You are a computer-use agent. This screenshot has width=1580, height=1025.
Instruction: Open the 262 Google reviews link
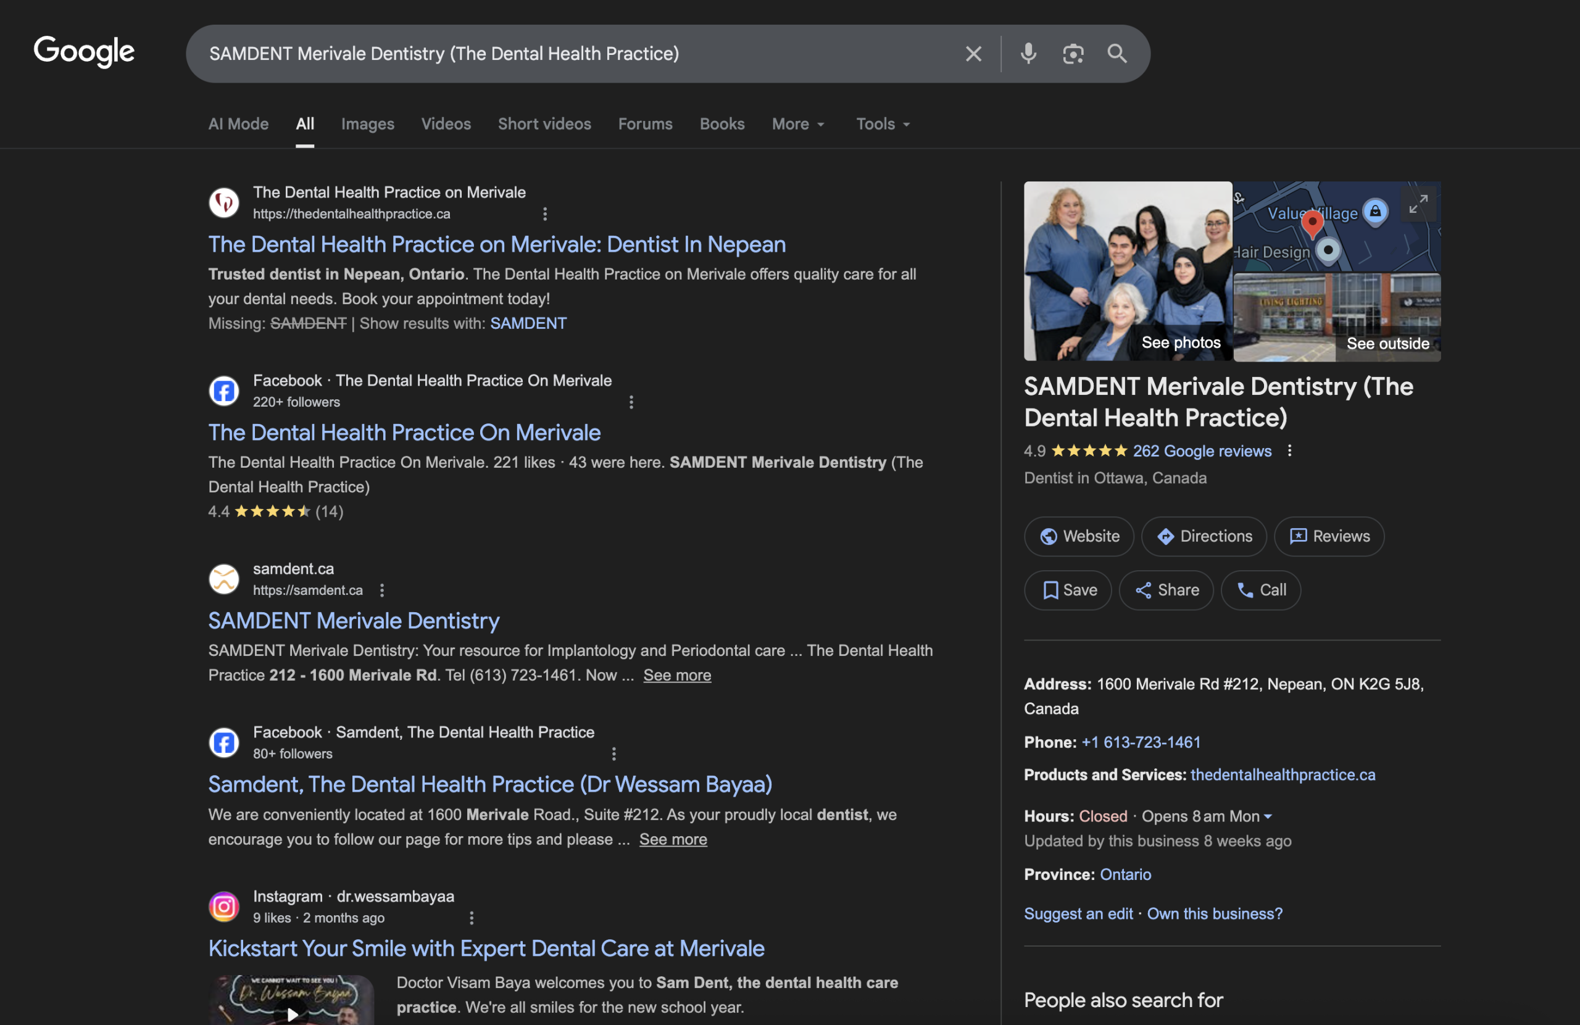tap(1202, 450)
